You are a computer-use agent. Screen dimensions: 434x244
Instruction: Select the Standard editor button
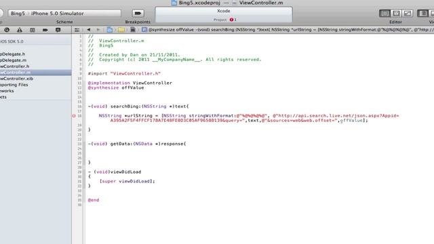(384, 14)
